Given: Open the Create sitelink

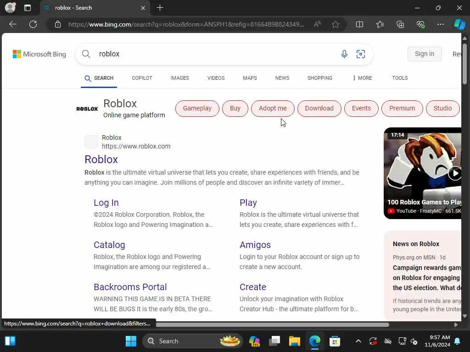Looking at the screenshot, I should (253, 287).
